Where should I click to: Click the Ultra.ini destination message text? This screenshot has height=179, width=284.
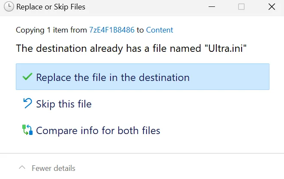tap(131, 48)
